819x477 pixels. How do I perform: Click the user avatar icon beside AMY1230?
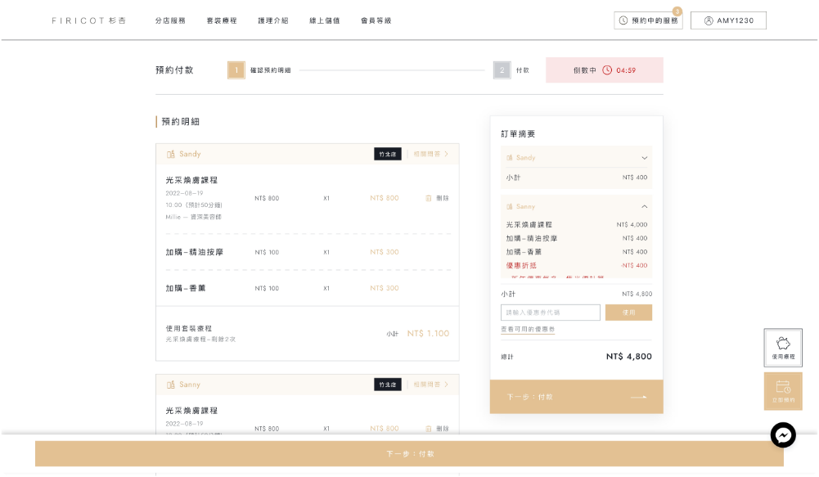[x=709, y=20]
